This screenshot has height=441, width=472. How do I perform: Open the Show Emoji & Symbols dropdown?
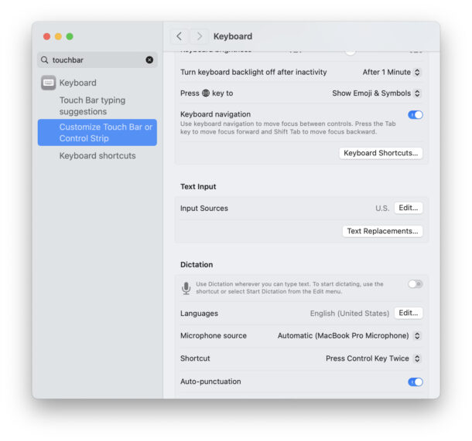coord(377,93)
